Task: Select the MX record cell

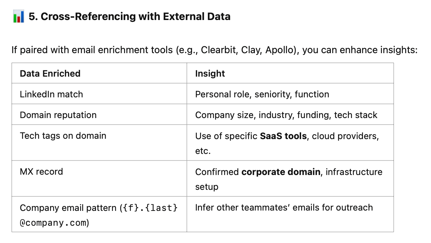Action: (99, 178)
